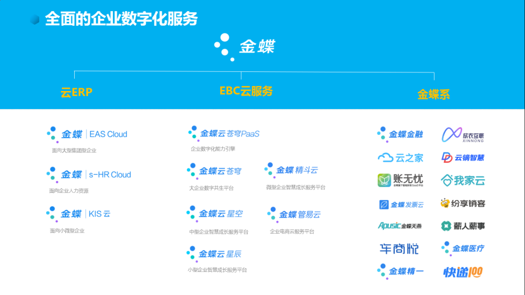Click the 车商悦 logo
This screenshot has width=525, height=295.
(x=399, y=249)
